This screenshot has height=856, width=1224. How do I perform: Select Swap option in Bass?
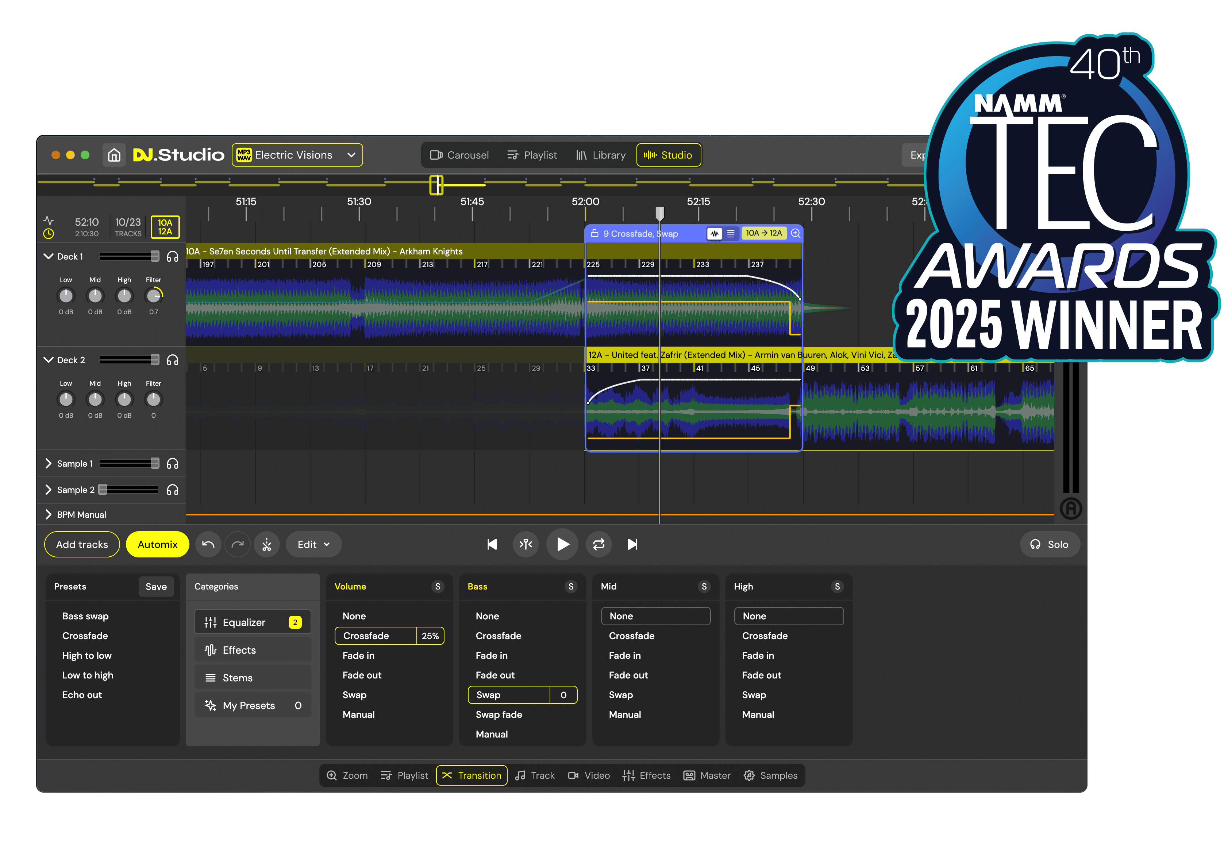pyautogui.click(x=523, y=696)
